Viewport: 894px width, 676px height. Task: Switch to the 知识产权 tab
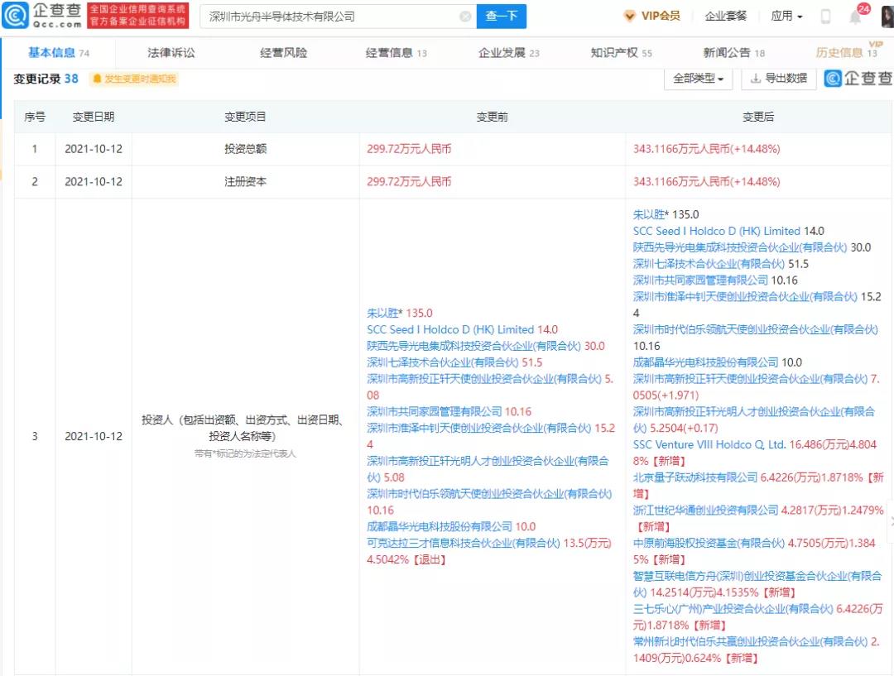click(x=621, y=53)
